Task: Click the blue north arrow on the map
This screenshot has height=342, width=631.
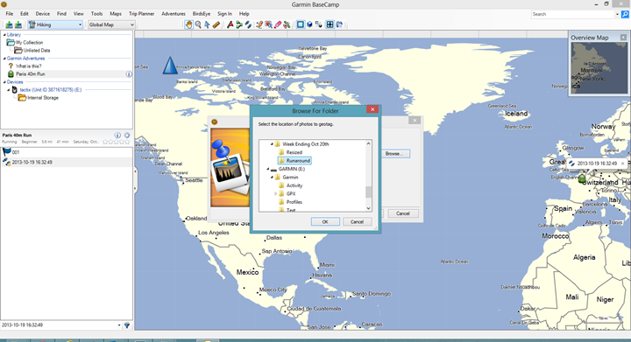Action: [x=170, y=66]
